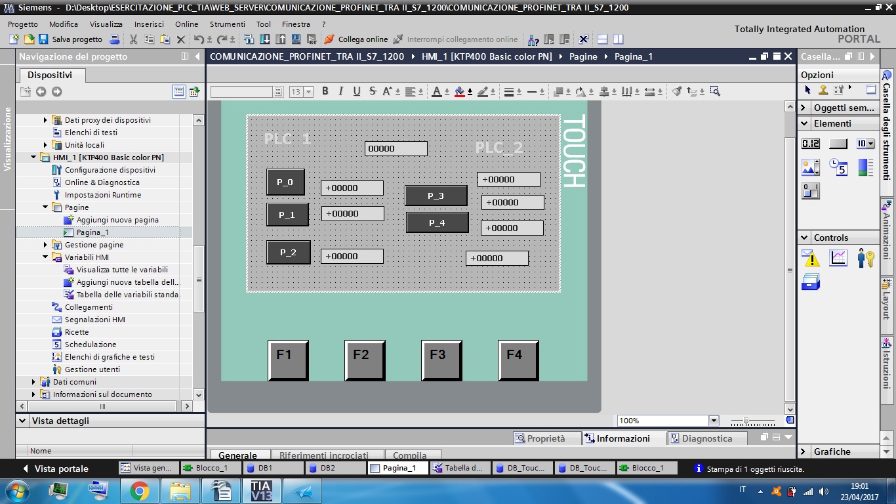Open the Strumenti menu
Viewport: 896px width, 504px height.
coord(227,24)
